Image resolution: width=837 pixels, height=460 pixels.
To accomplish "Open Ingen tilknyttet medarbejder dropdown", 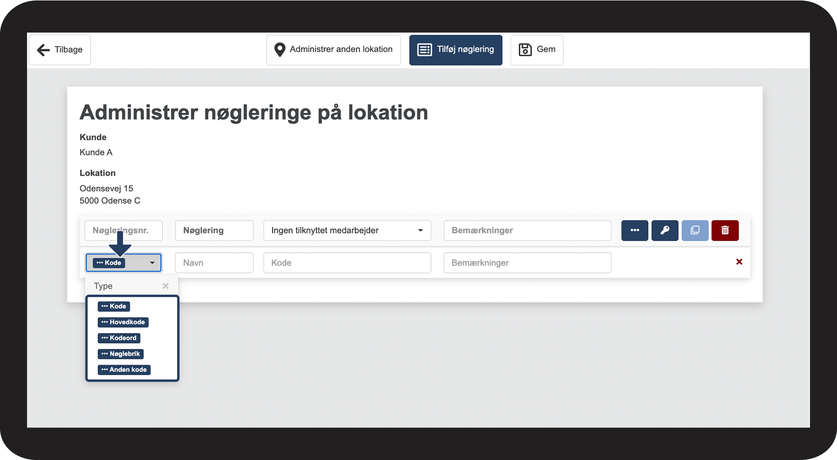I will (x=347, y=231).
